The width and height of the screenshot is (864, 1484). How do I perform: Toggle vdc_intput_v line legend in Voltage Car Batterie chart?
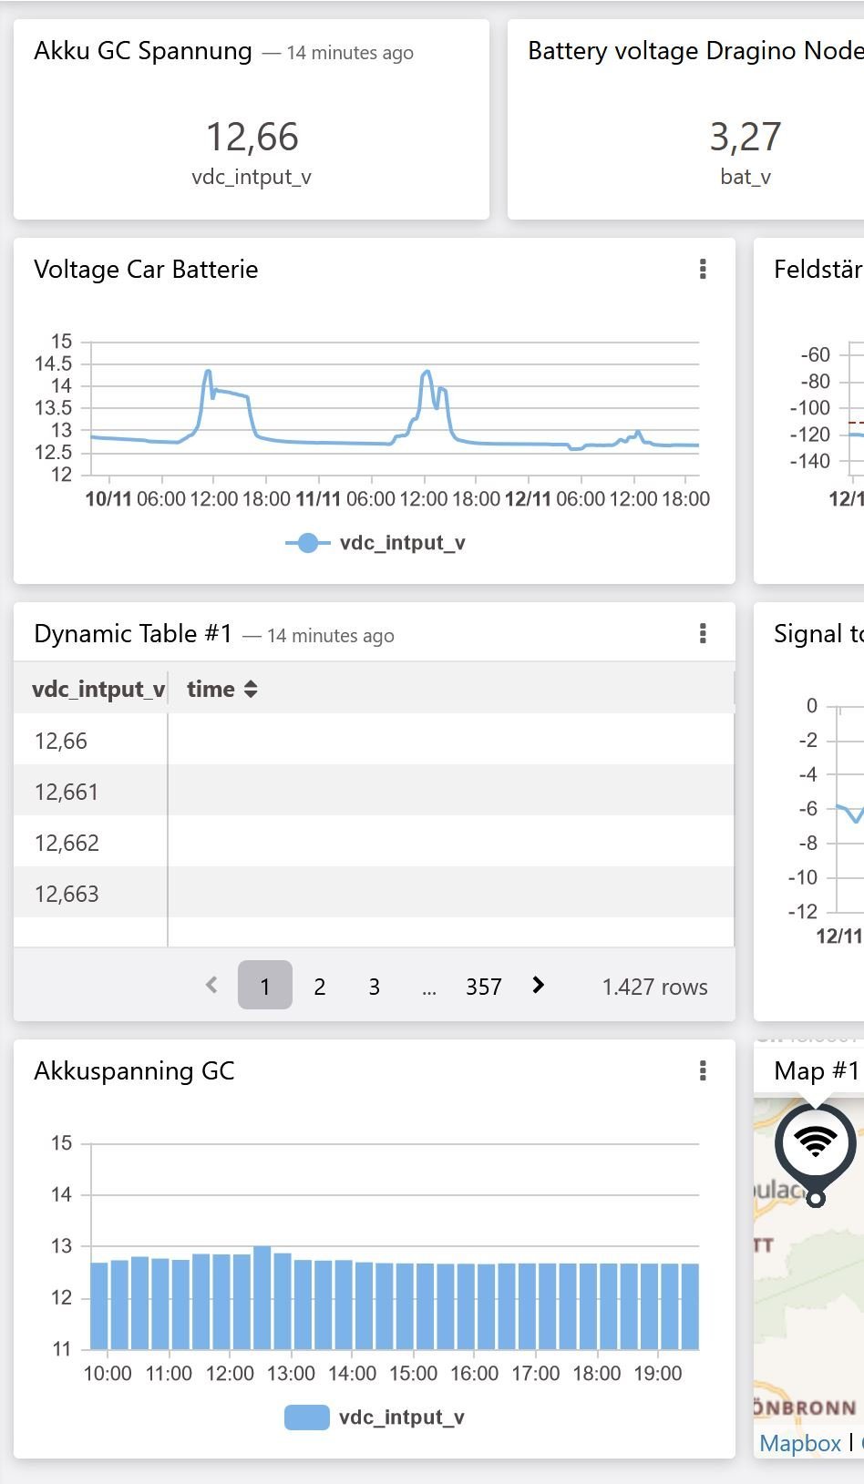pos(375,543)
